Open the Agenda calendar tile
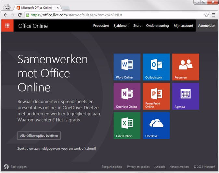Screen dimensions: 219x173 click(x=186, y=96)
